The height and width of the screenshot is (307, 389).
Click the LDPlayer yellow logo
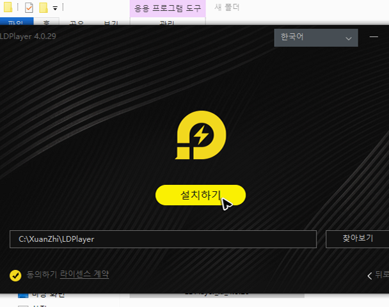(201, 135)
